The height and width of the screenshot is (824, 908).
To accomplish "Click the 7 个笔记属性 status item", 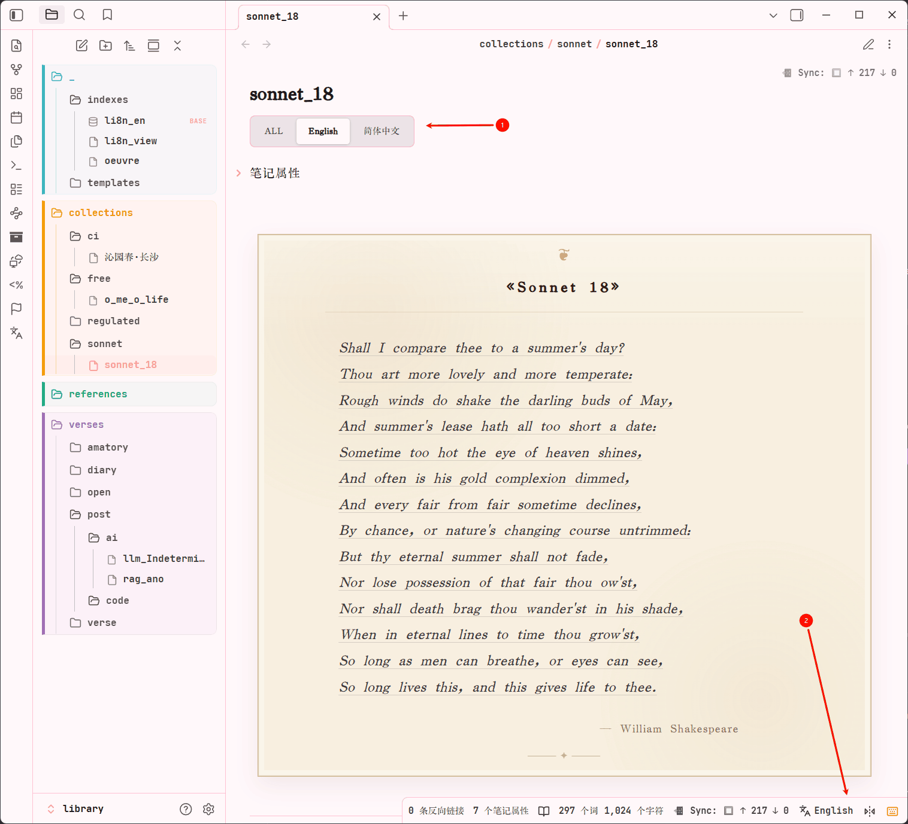I will (501, 811).
